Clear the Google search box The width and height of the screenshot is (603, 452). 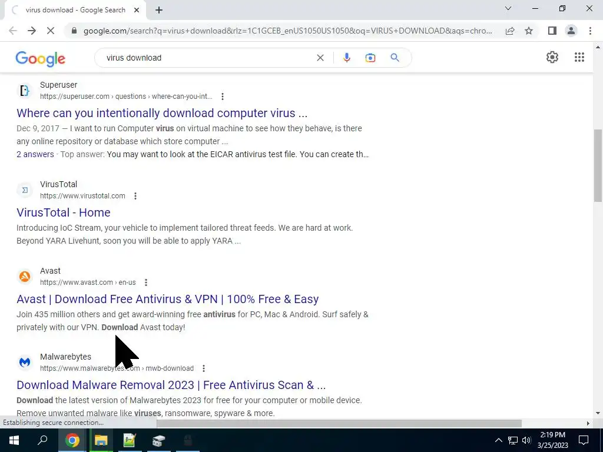pyautogui.click(x=320, y=58)
